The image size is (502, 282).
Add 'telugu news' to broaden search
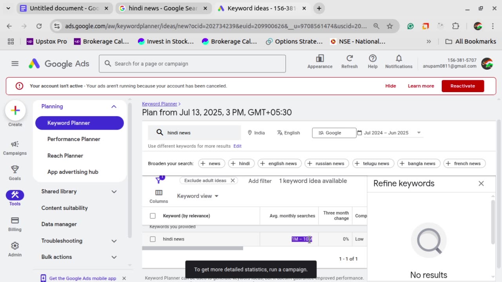[373, 164]
